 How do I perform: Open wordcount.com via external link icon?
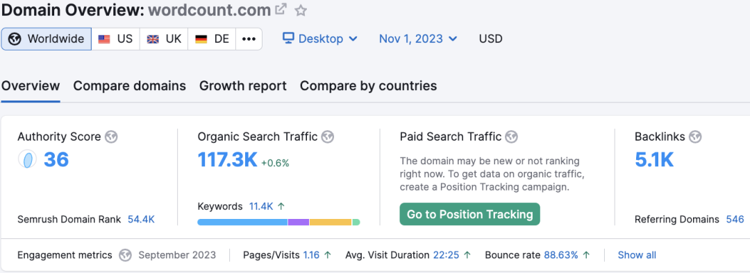tap(281, 9)
